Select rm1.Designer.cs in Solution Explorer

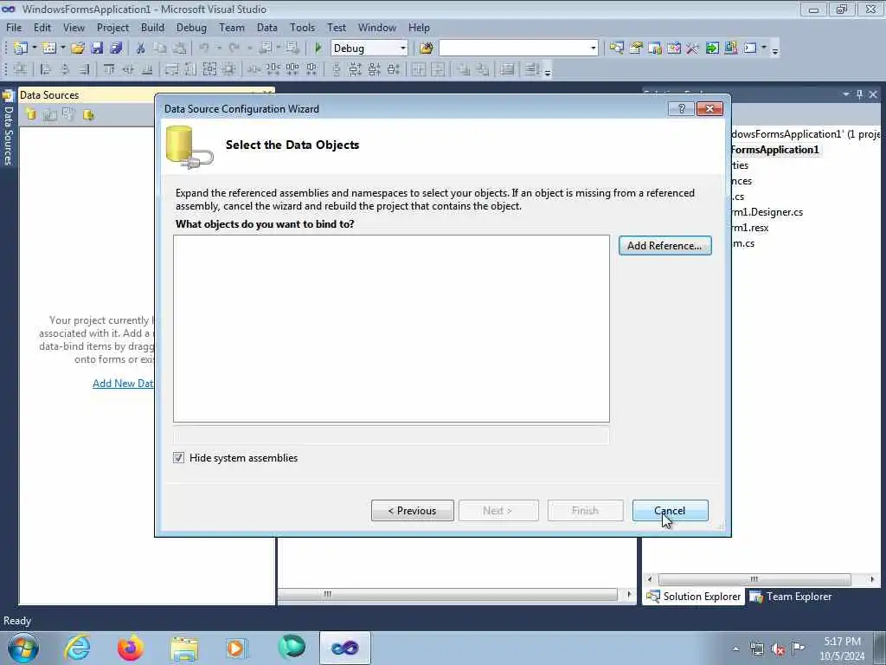pyautogui.click(x=767, y=212)
